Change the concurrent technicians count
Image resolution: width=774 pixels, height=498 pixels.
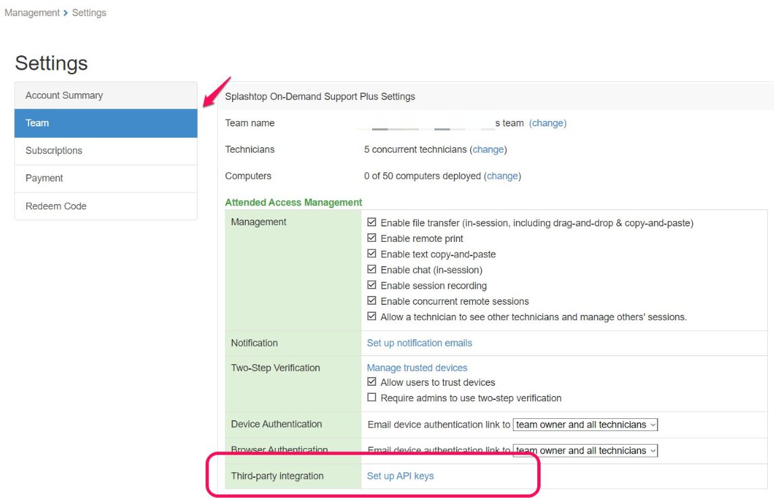pos(488,149)
